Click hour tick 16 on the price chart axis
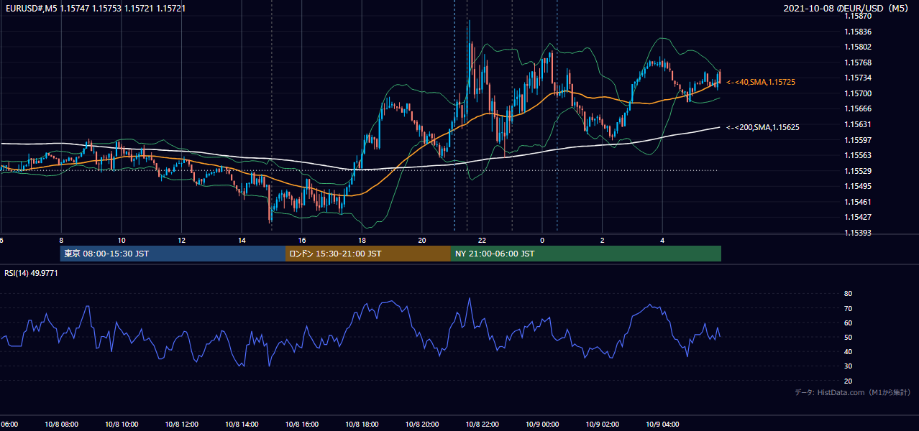Viewport: 919px width, 431px height. (x=302, y=240)
